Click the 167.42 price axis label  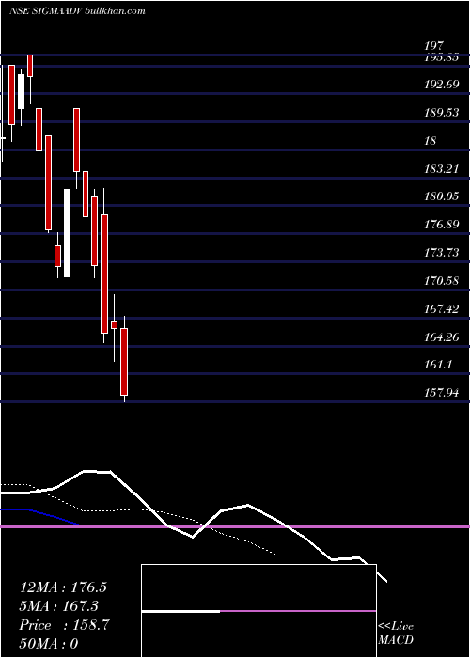(x=442, y=309)
